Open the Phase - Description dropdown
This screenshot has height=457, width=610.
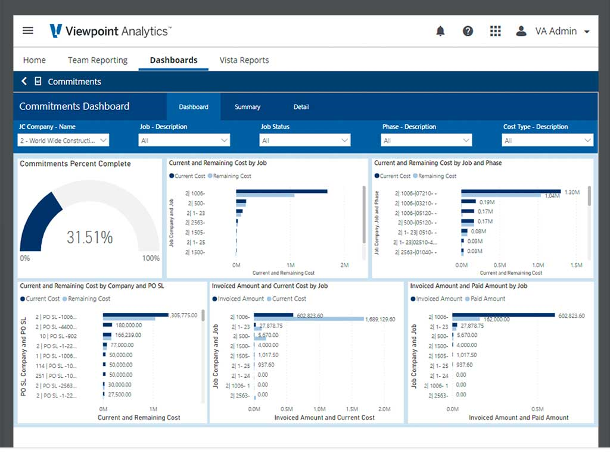pyautogui.click(x=426, y=140)
